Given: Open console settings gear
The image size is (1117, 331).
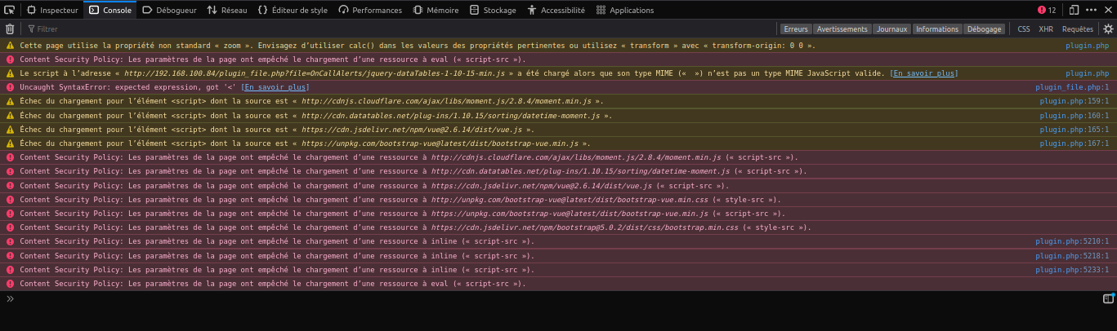Looking at the screenshot, I should coord(1108,29).
